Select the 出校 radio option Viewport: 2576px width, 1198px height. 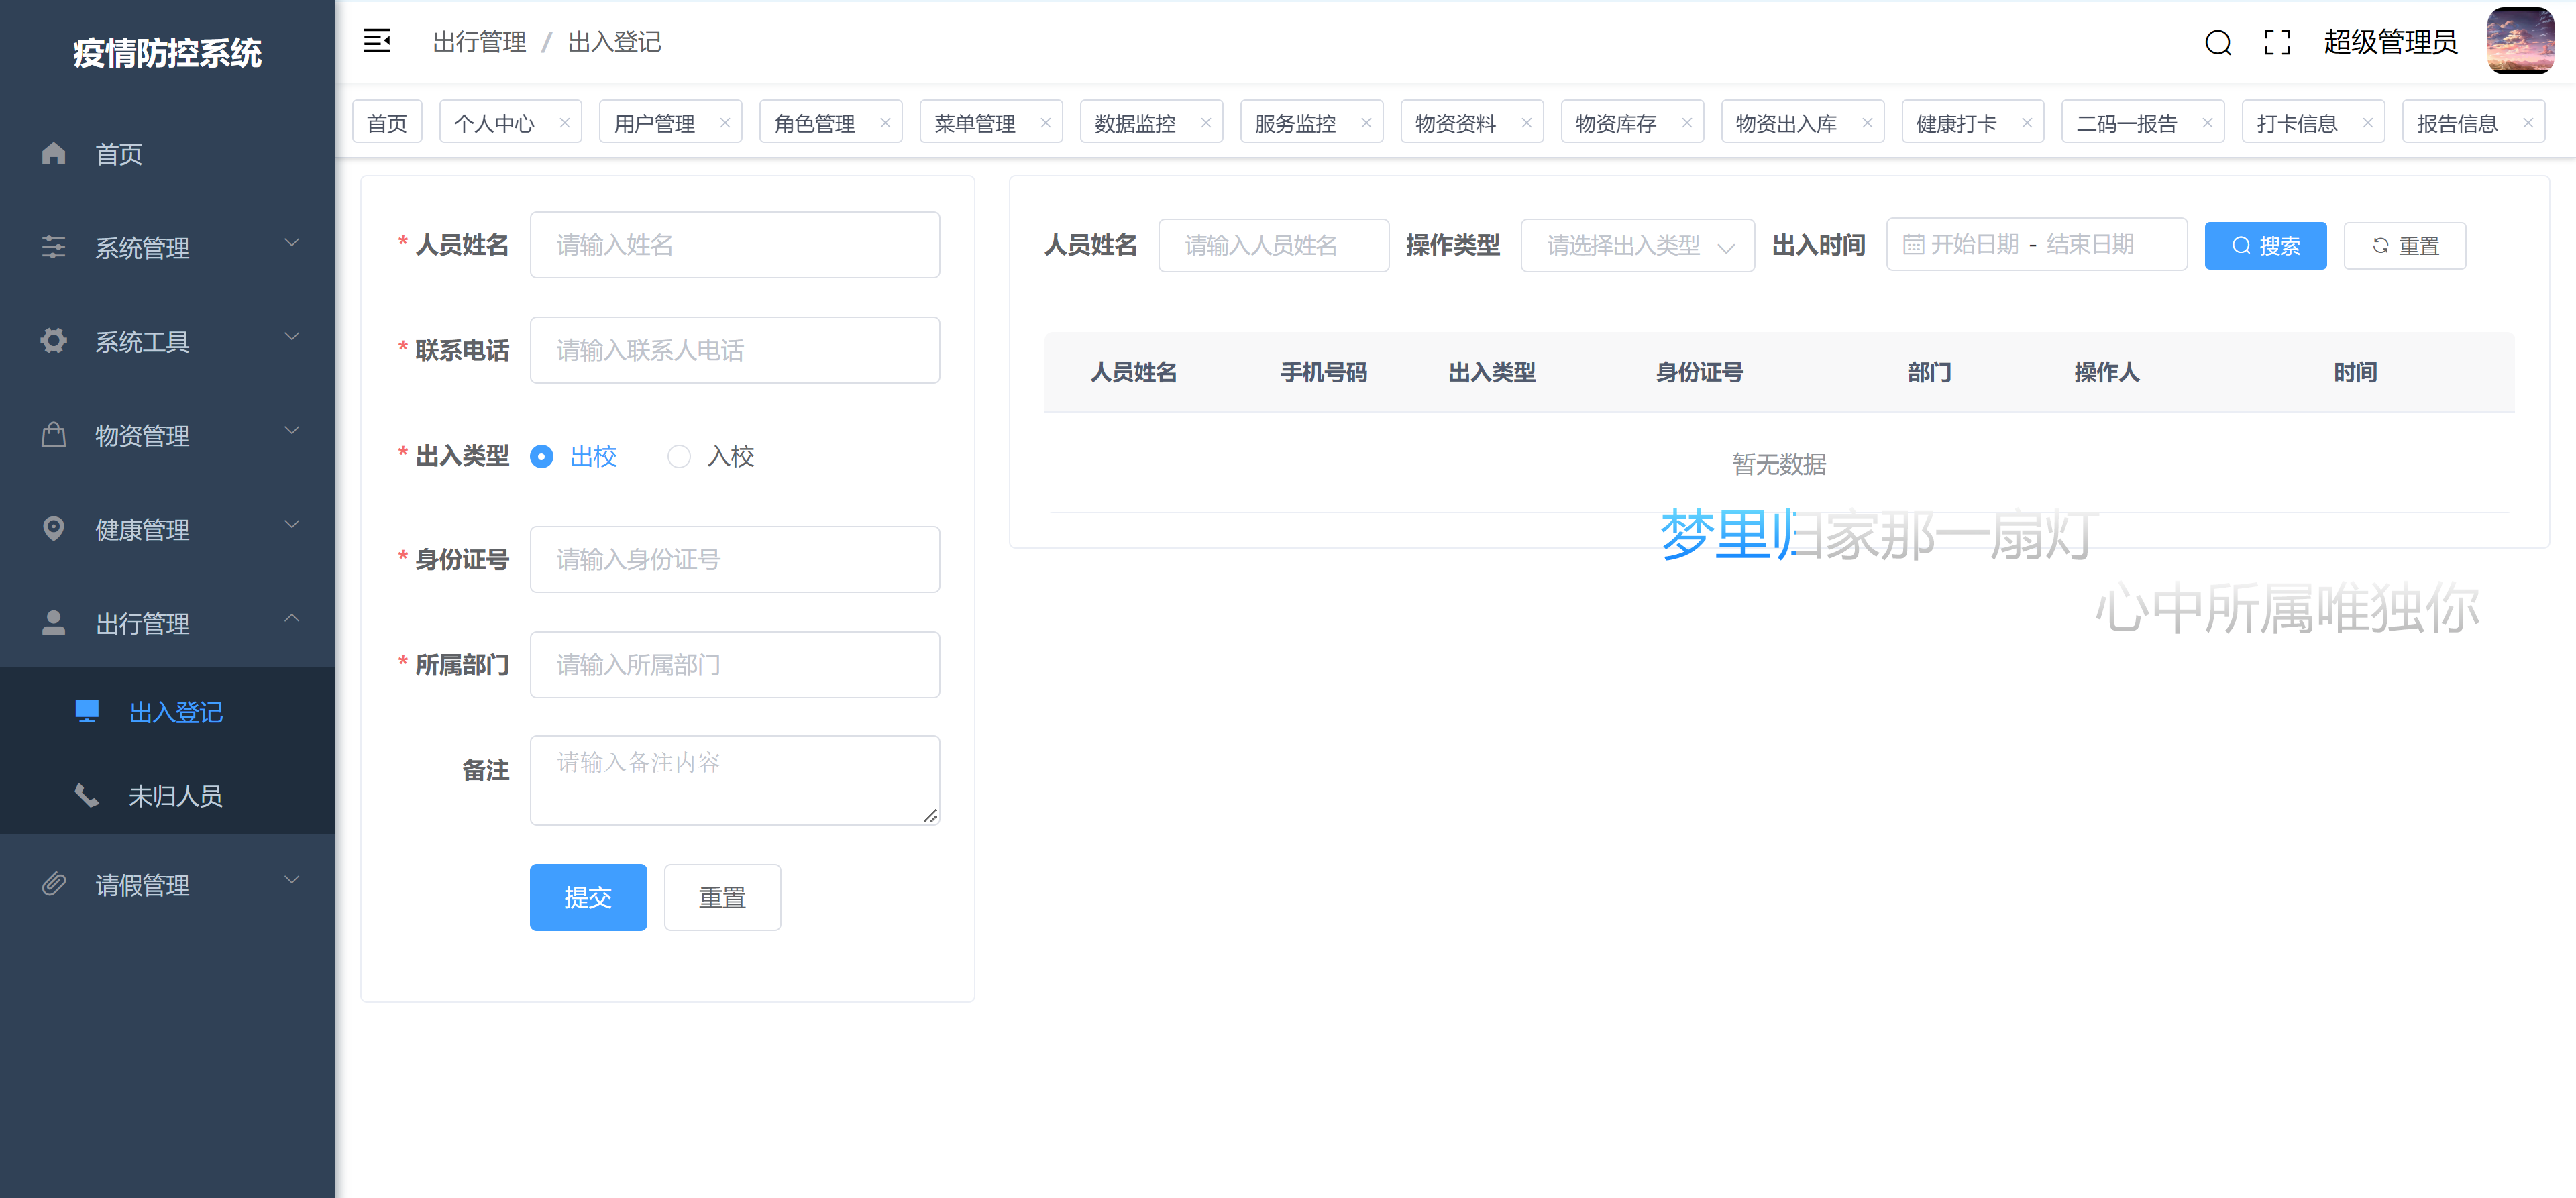click(x=541, y=456)
